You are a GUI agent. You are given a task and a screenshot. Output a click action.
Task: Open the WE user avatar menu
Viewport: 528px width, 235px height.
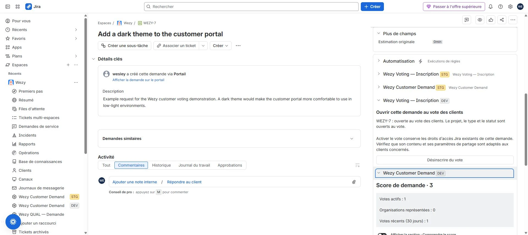click(x=520, y=7)
